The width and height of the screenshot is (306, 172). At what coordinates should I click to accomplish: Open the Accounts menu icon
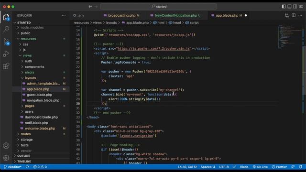click(x=6, y=146)
